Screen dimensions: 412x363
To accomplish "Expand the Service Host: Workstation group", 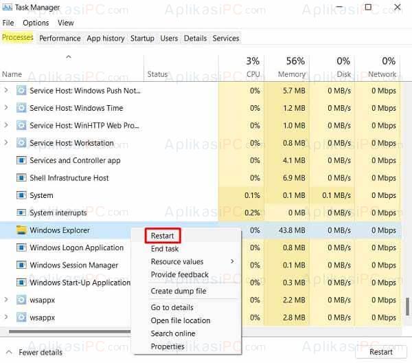I will 6,142.
